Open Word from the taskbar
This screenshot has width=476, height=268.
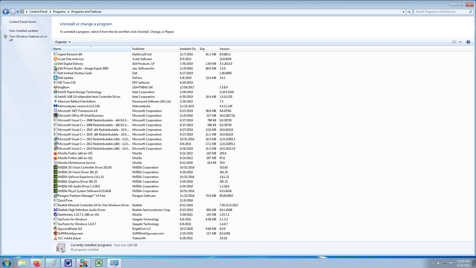point(68,263)
